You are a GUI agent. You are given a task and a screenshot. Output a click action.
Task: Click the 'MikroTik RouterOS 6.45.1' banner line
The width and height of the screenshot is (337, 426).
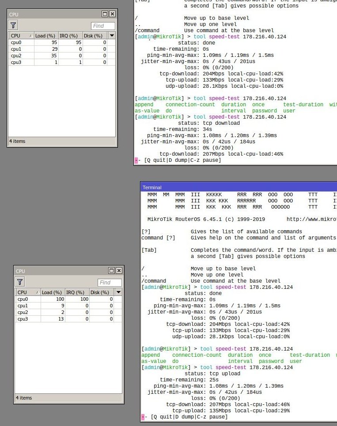coord(206,219)
